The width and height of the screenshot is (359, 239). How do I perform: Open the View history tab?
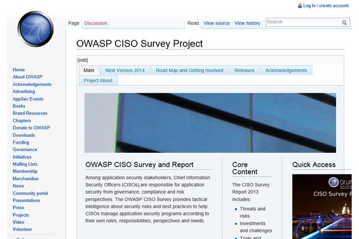(247, 23)
